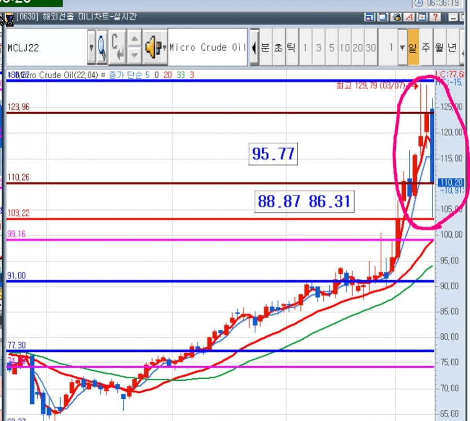Click the current price tag 110.20
The image size is (470, 421).
click(451, 183)
